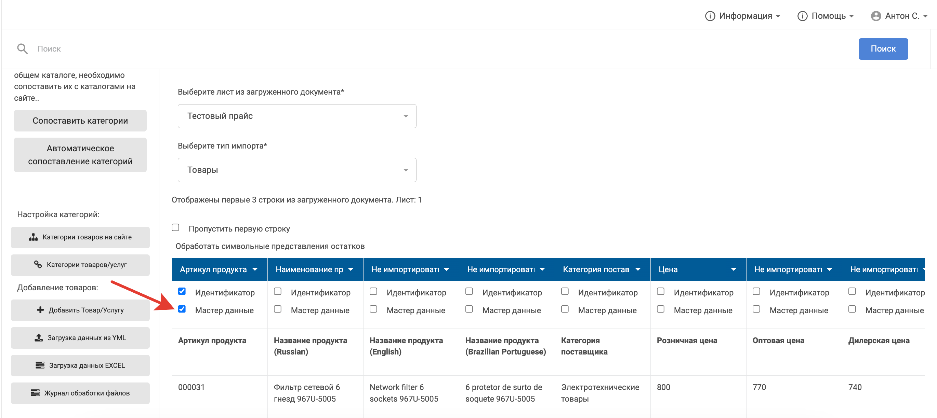Click the upload icon on Загрузка данных из YML
This screenshot has height=418, width=937.
pos(39,338)
